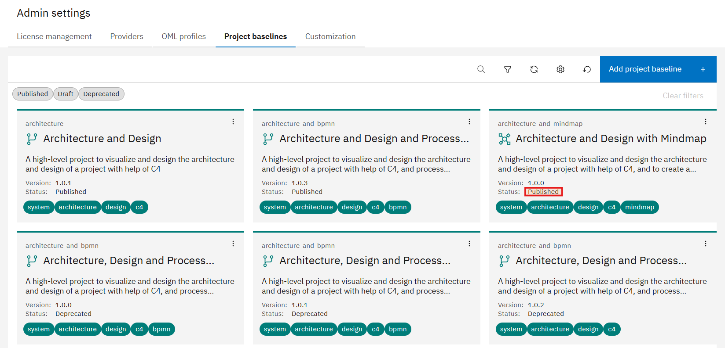Click 'architecture-and-mindmap' label text
The width and height of the screenshot is (725, 348).
tap(540, 124)
